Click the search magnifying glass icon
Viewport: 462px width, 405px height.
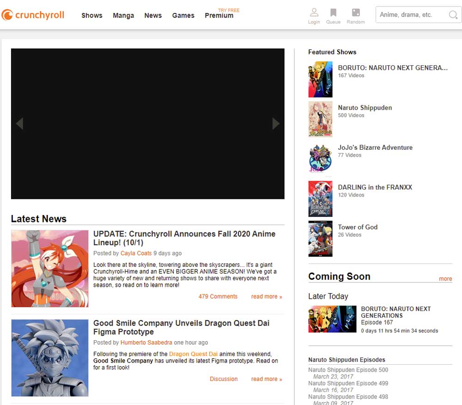pos(453,14)
